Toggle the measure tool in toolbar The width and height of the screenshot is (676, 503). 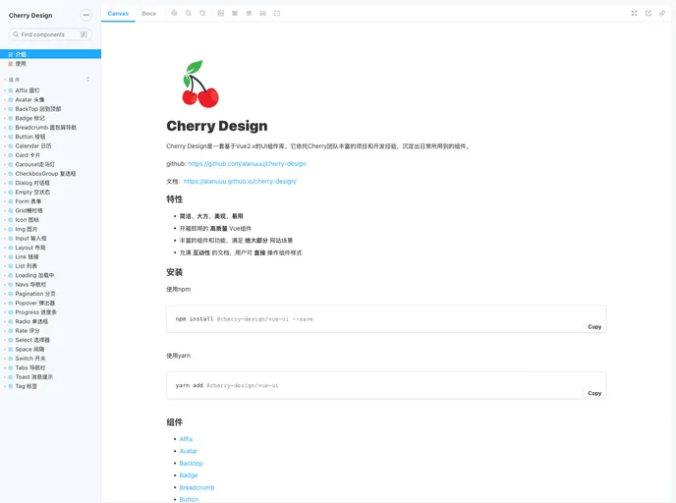pyautogui.click(x=262, y=14)
